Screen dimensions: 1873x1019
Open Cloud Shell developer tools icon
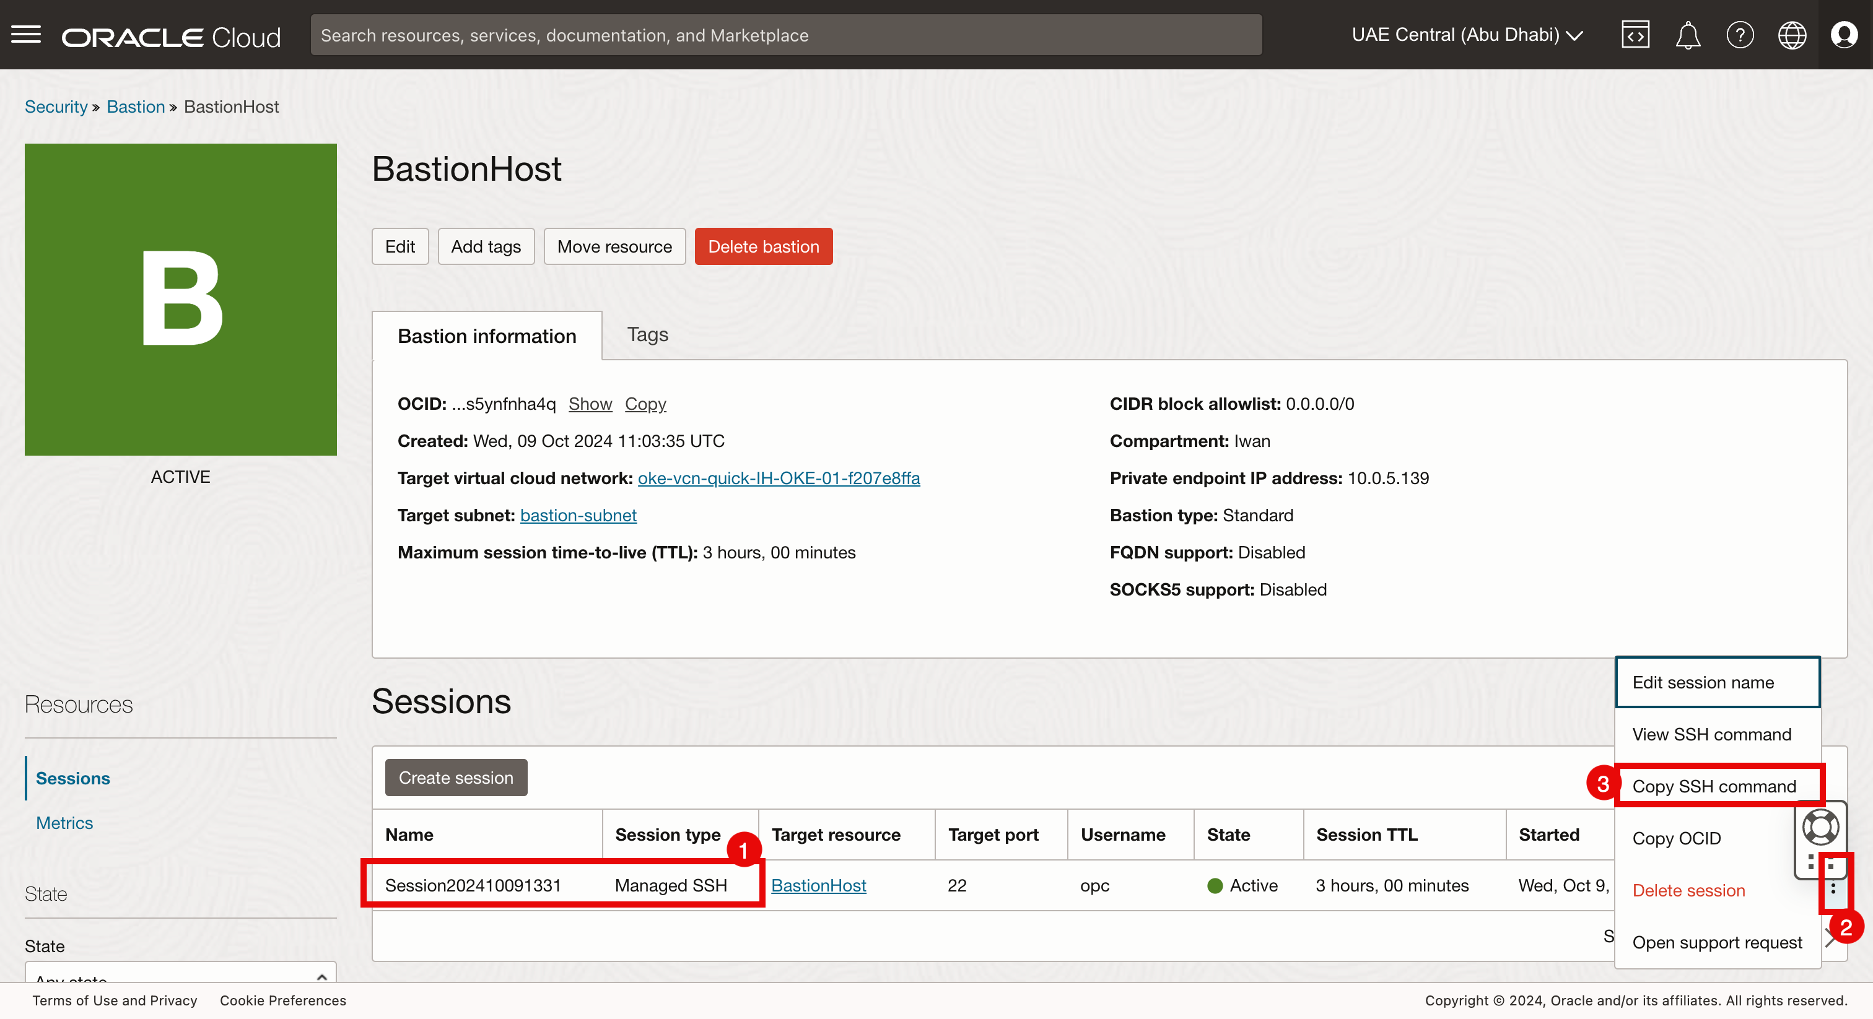(x=1635, y=35)
